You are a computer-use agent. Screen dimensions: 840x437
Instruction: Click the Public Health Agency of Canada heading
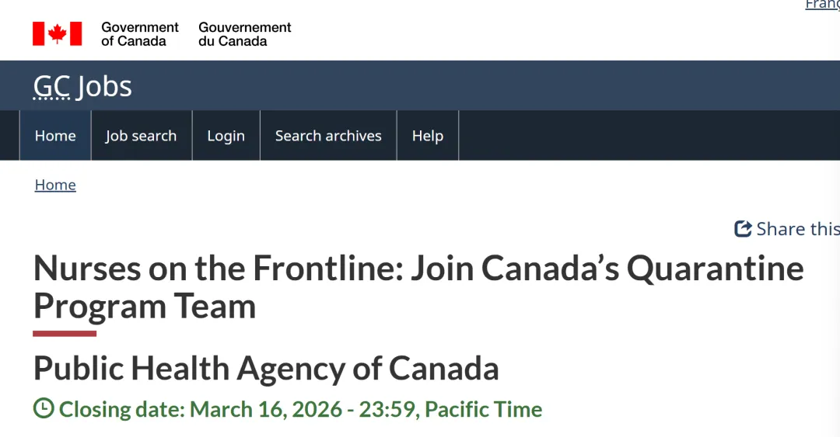click(266, 368)
